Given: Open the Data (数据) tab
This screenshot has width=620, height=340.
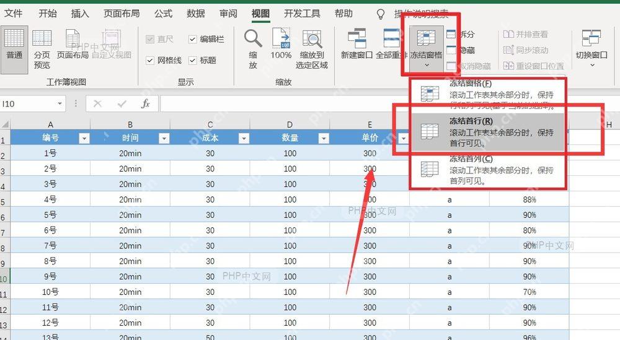Looking at the screenshot, I should [196, 14].
